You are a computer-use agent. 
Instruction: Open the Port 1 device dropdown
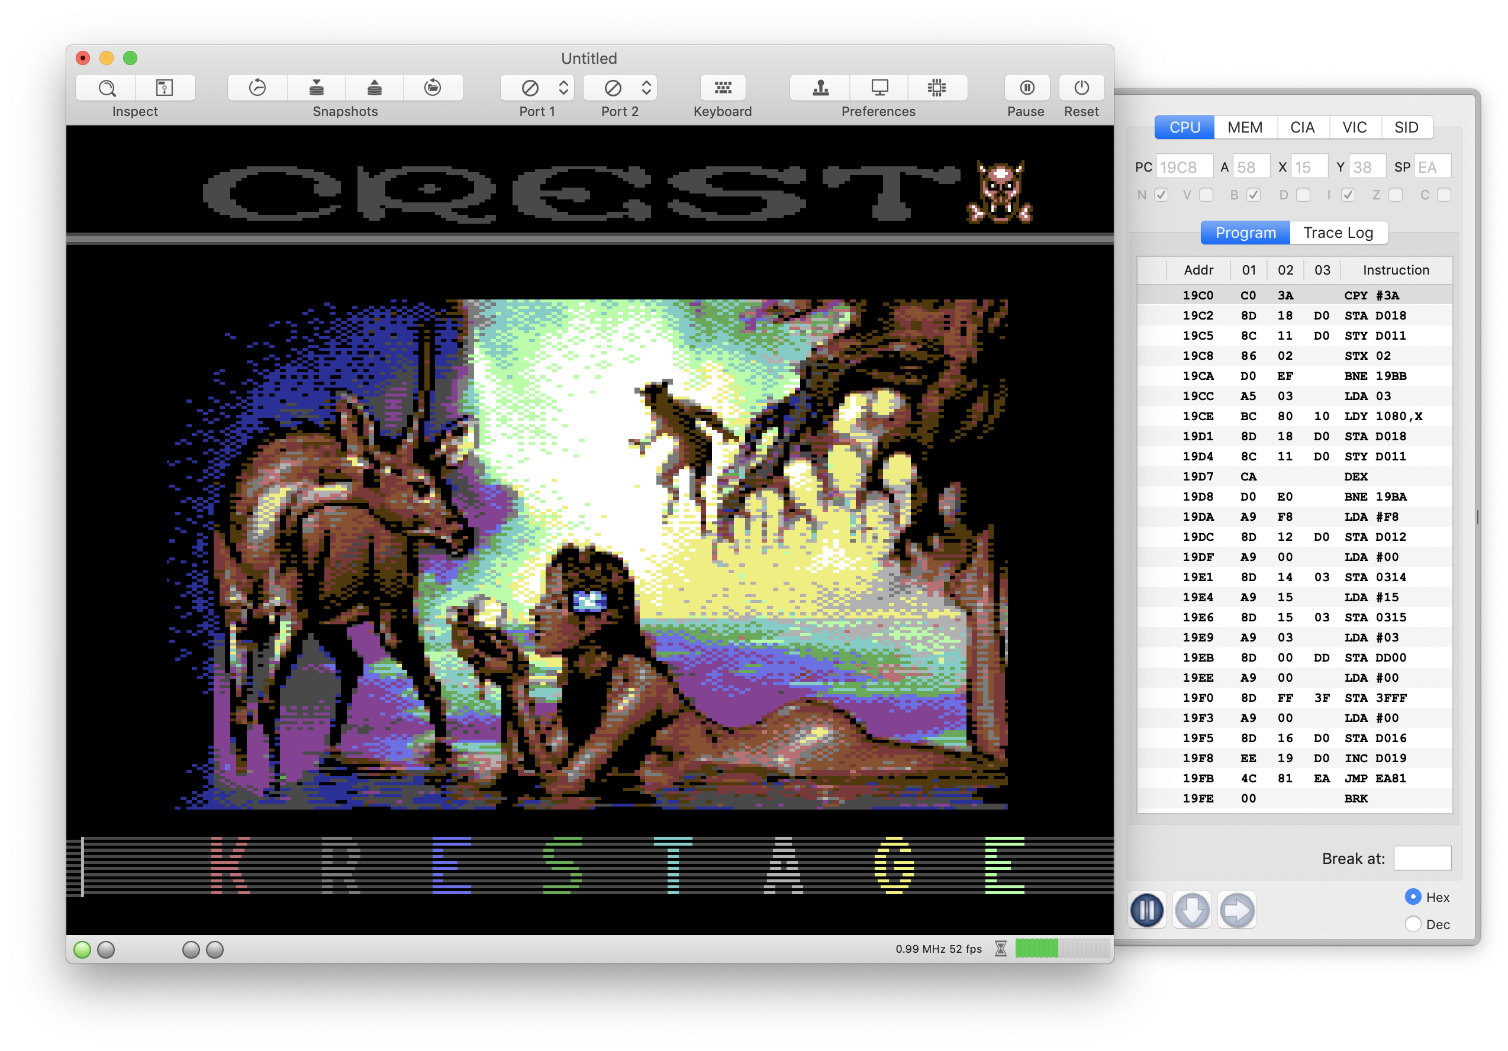point(537,88)
